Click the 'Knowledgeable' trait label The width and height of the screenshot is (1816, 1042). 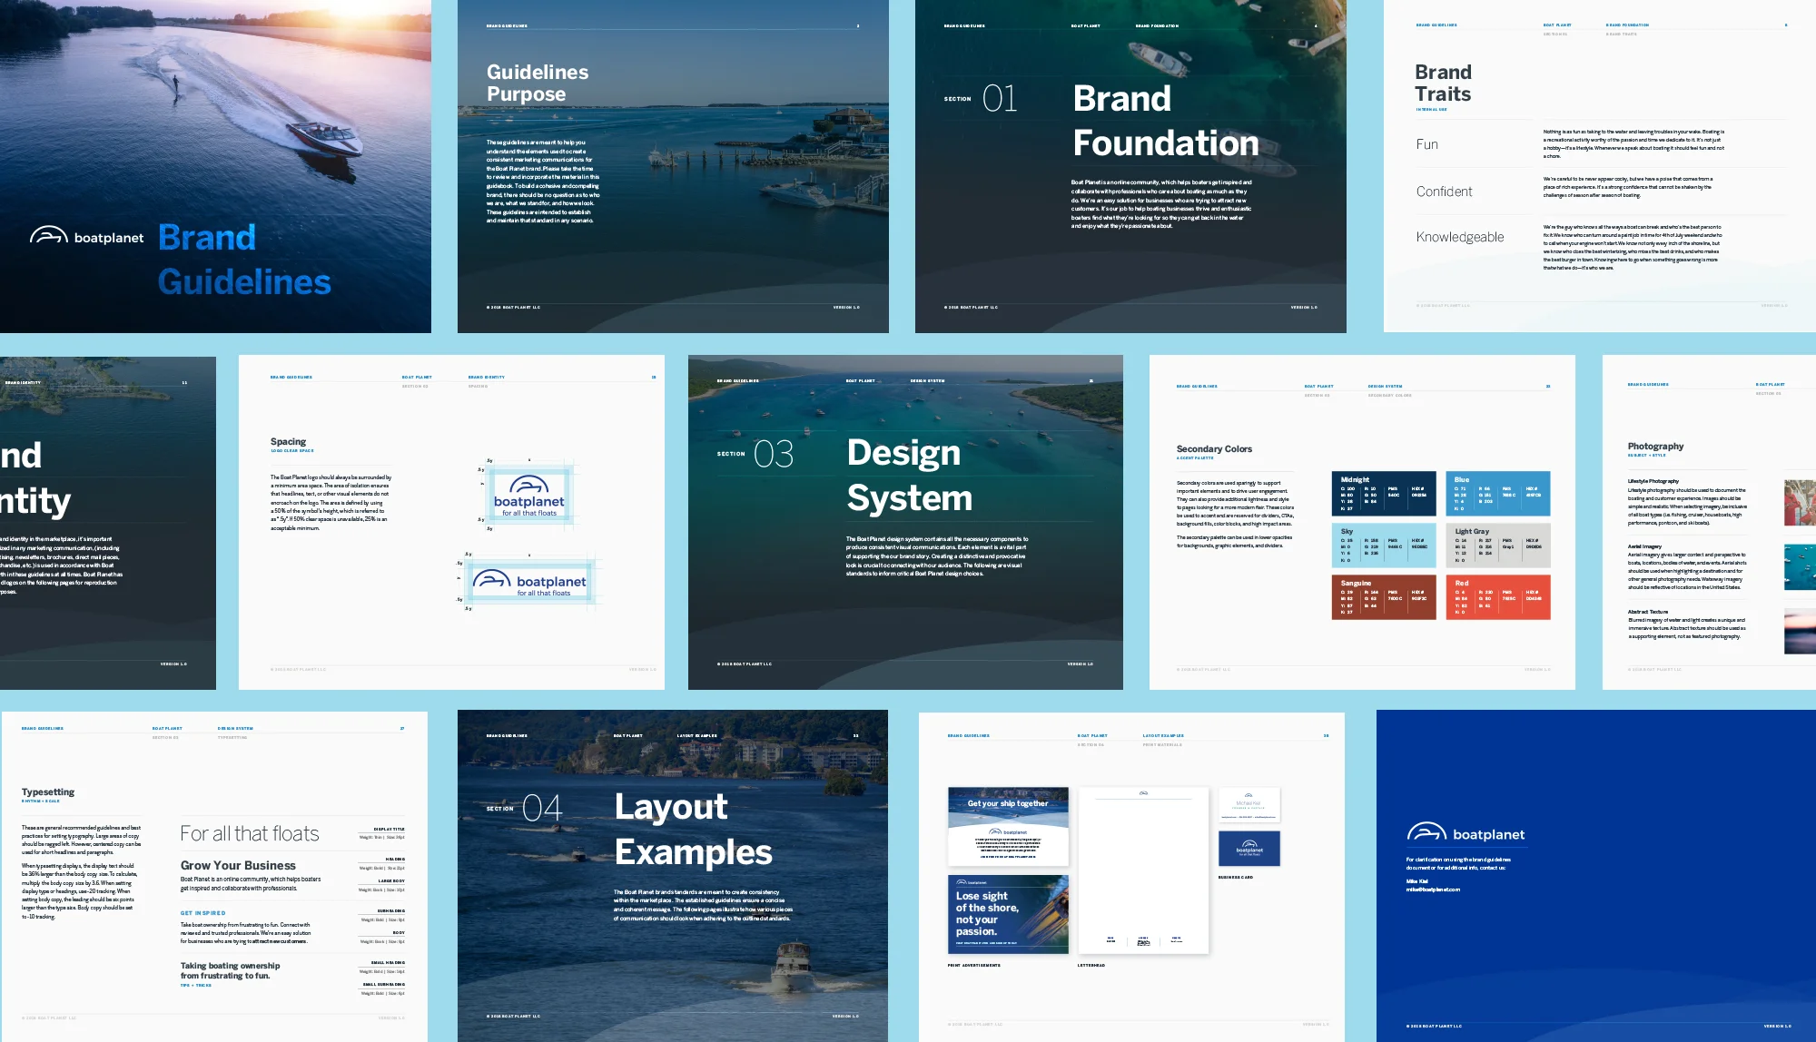(1460, 237)
